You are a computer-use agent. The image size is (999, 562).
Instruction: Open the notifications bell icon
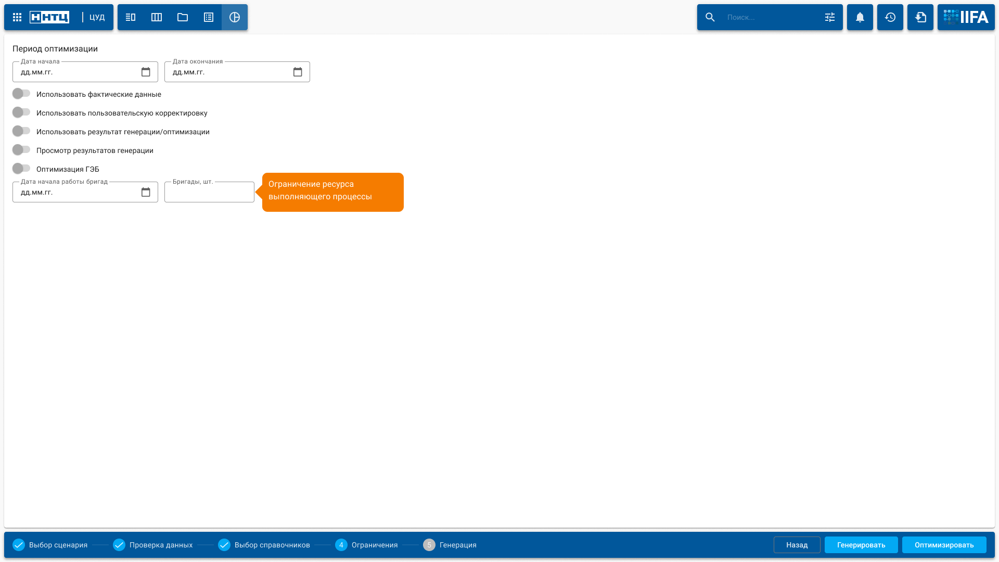pos(860,17)
